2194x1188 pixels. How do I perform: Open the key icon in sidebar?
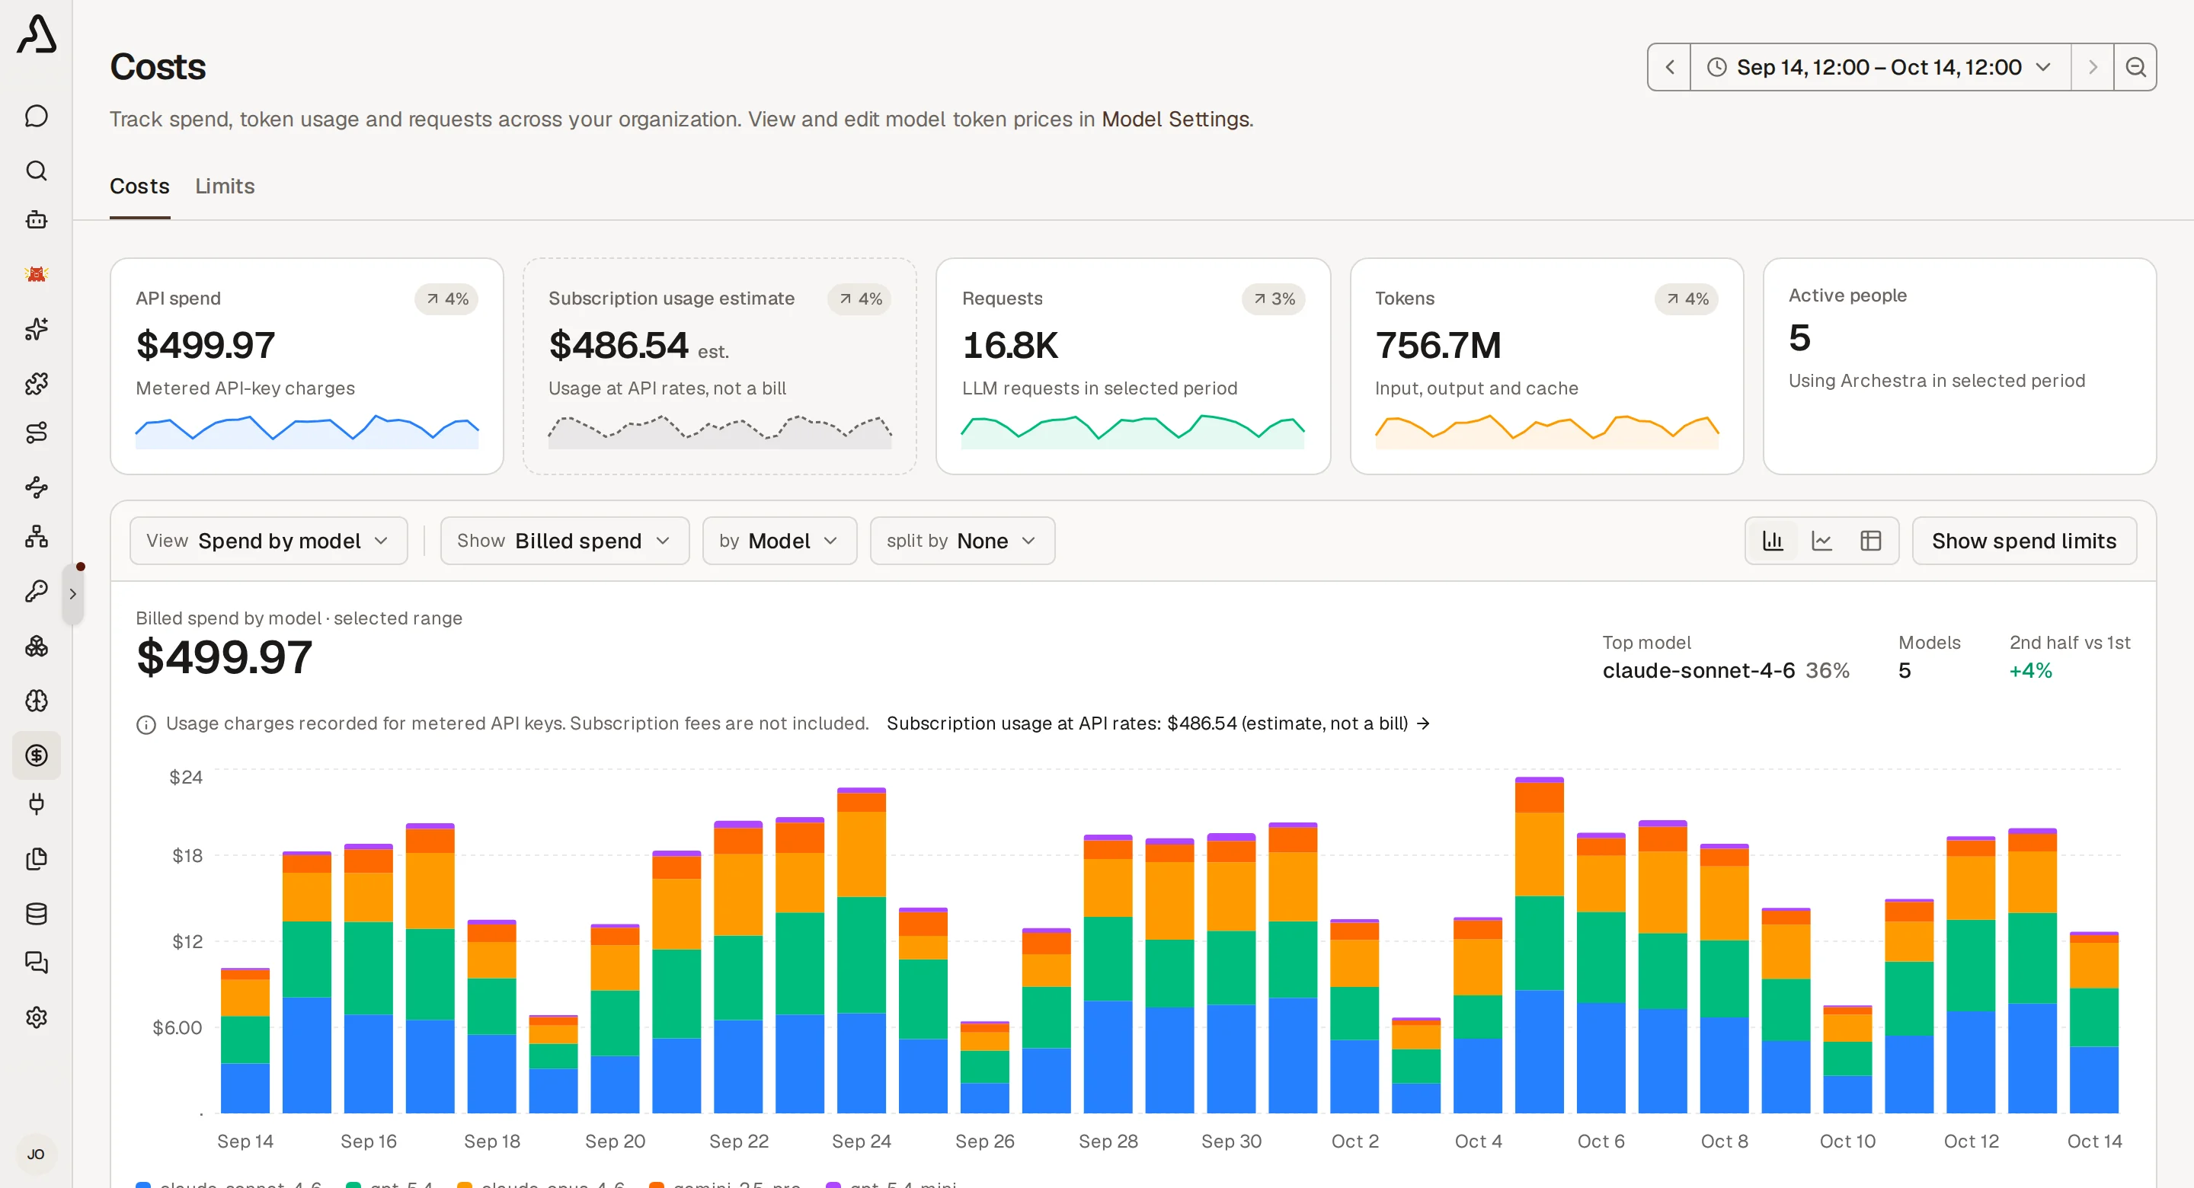(x=36, y=591)
